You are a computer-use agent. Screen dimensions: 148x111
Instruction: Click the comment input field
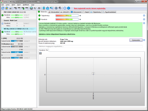[90, 47]
